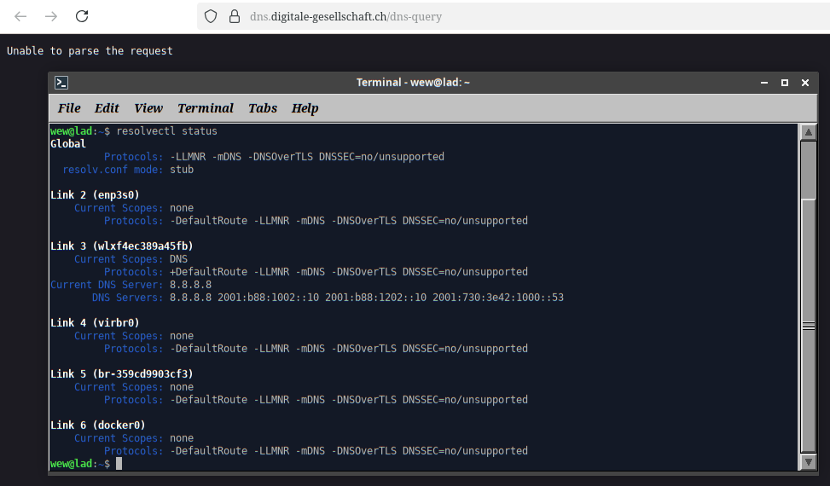Click the Global 'Protocols:' label
This screenshot has height=486, width=830.
pos(133,157)
